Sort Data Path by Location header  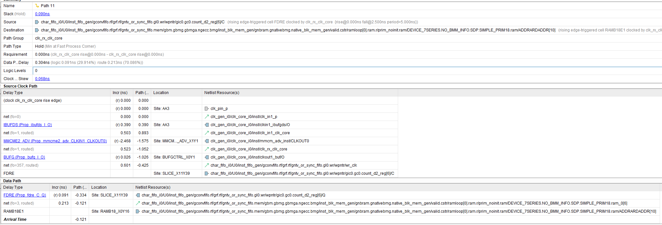coord(111,187)
